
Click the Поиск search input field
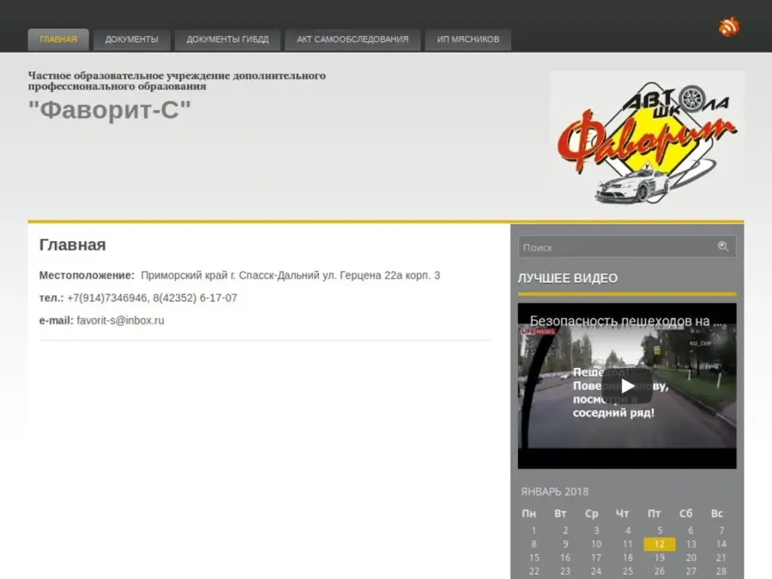pyautogui.click(x=618, y=247)
